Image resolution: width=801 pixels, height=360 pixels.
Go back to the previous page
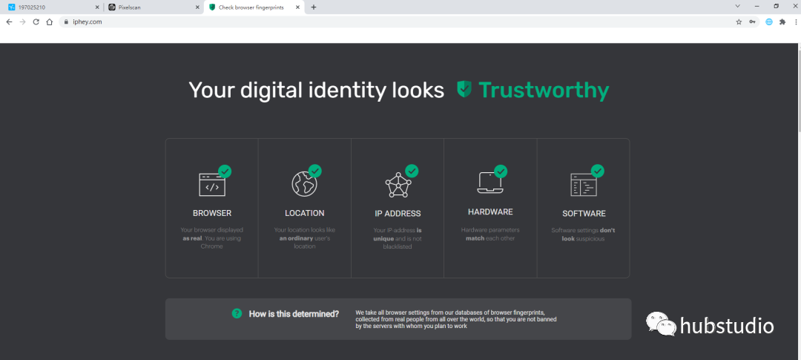click(9, 22)
